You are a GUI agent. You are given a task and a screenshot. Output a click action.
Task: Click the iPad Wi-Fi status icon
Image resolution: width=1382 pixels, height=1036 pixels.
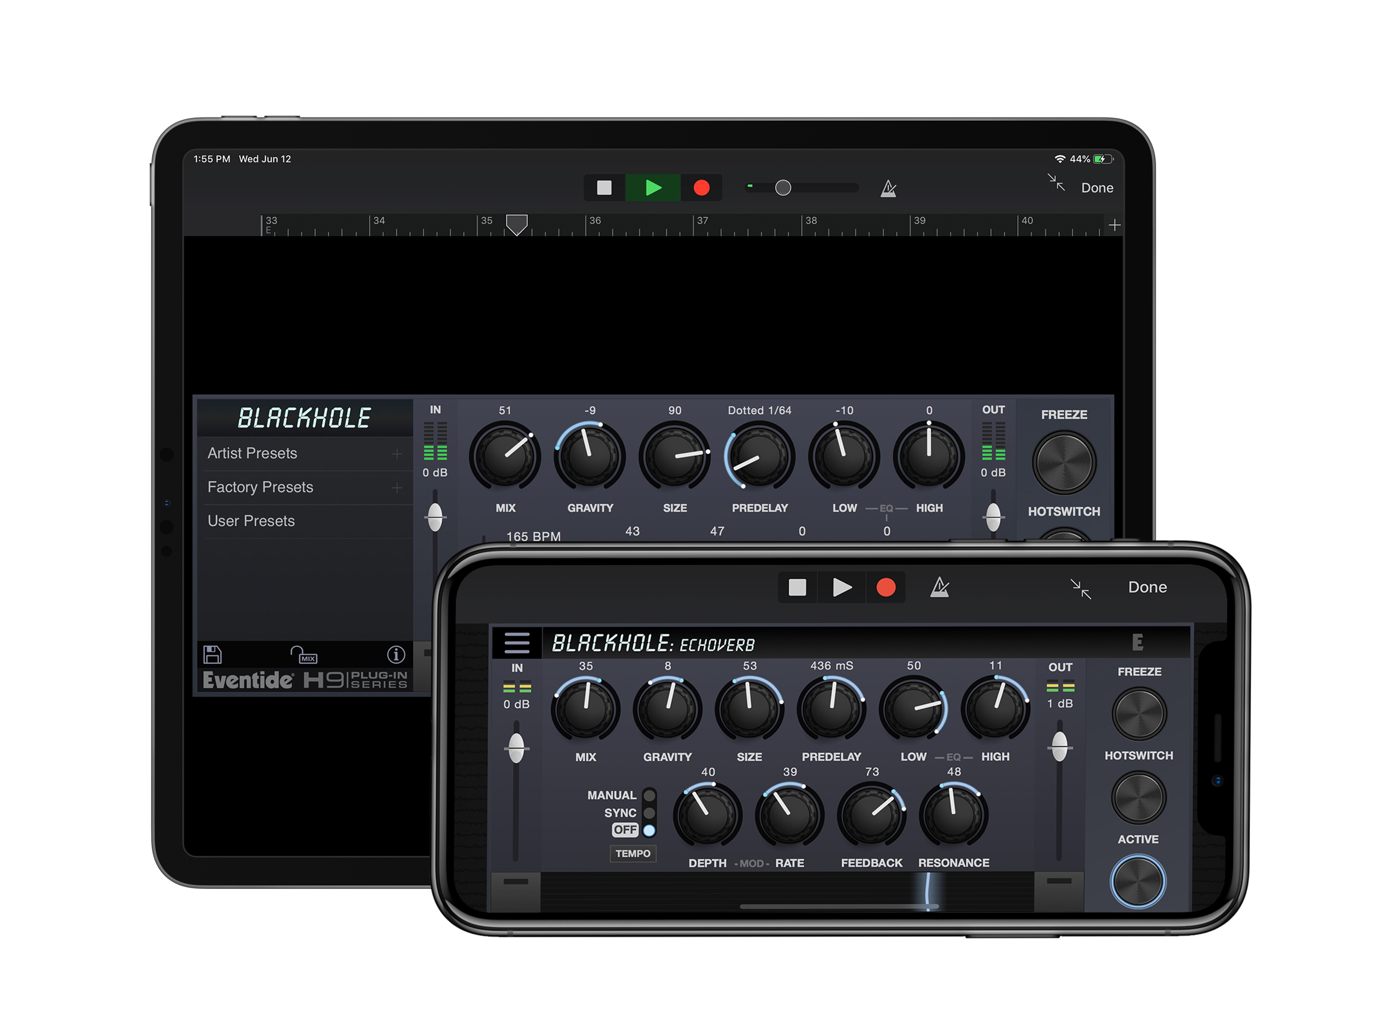pos(1060,159)
